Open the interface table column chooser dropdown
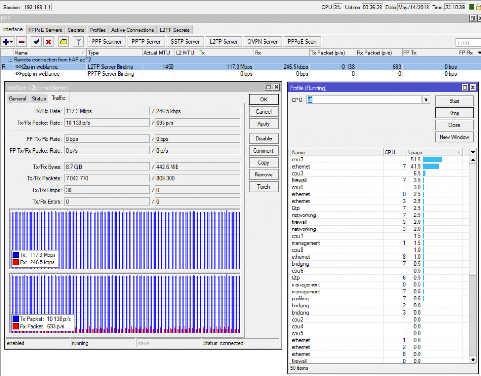This screenshot has width=481, height=376. pyautogui.click(x=478, y=53)
